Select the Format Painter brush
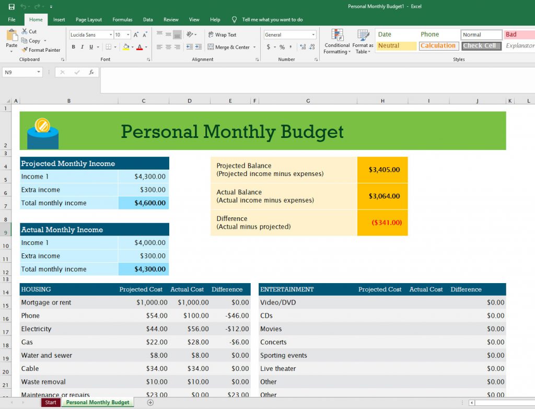 click(x=24, y=50)
